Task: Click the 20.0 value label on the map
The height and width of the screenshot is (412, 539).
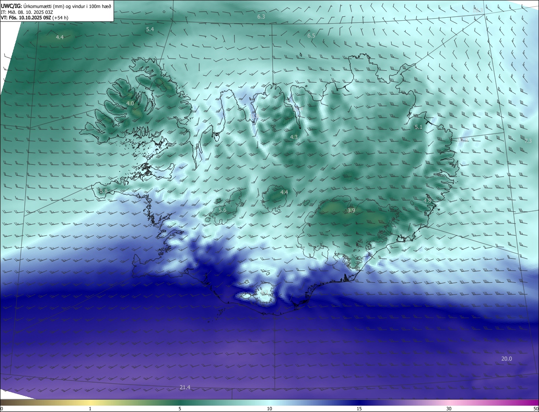Action: tap(507, 358)
